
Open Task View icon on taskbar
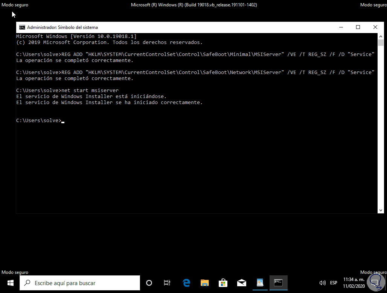[167, 283]
